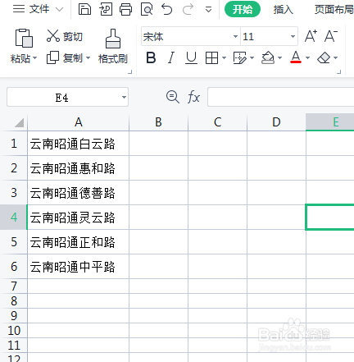Viewport: 354px width, 362px height.
Task: Switch to the 开始 tab
Action: click(x=243, y=10)
